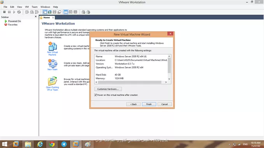
Task: Click the Reset VM toolbar icon
Action: click(x=19, y=12)
